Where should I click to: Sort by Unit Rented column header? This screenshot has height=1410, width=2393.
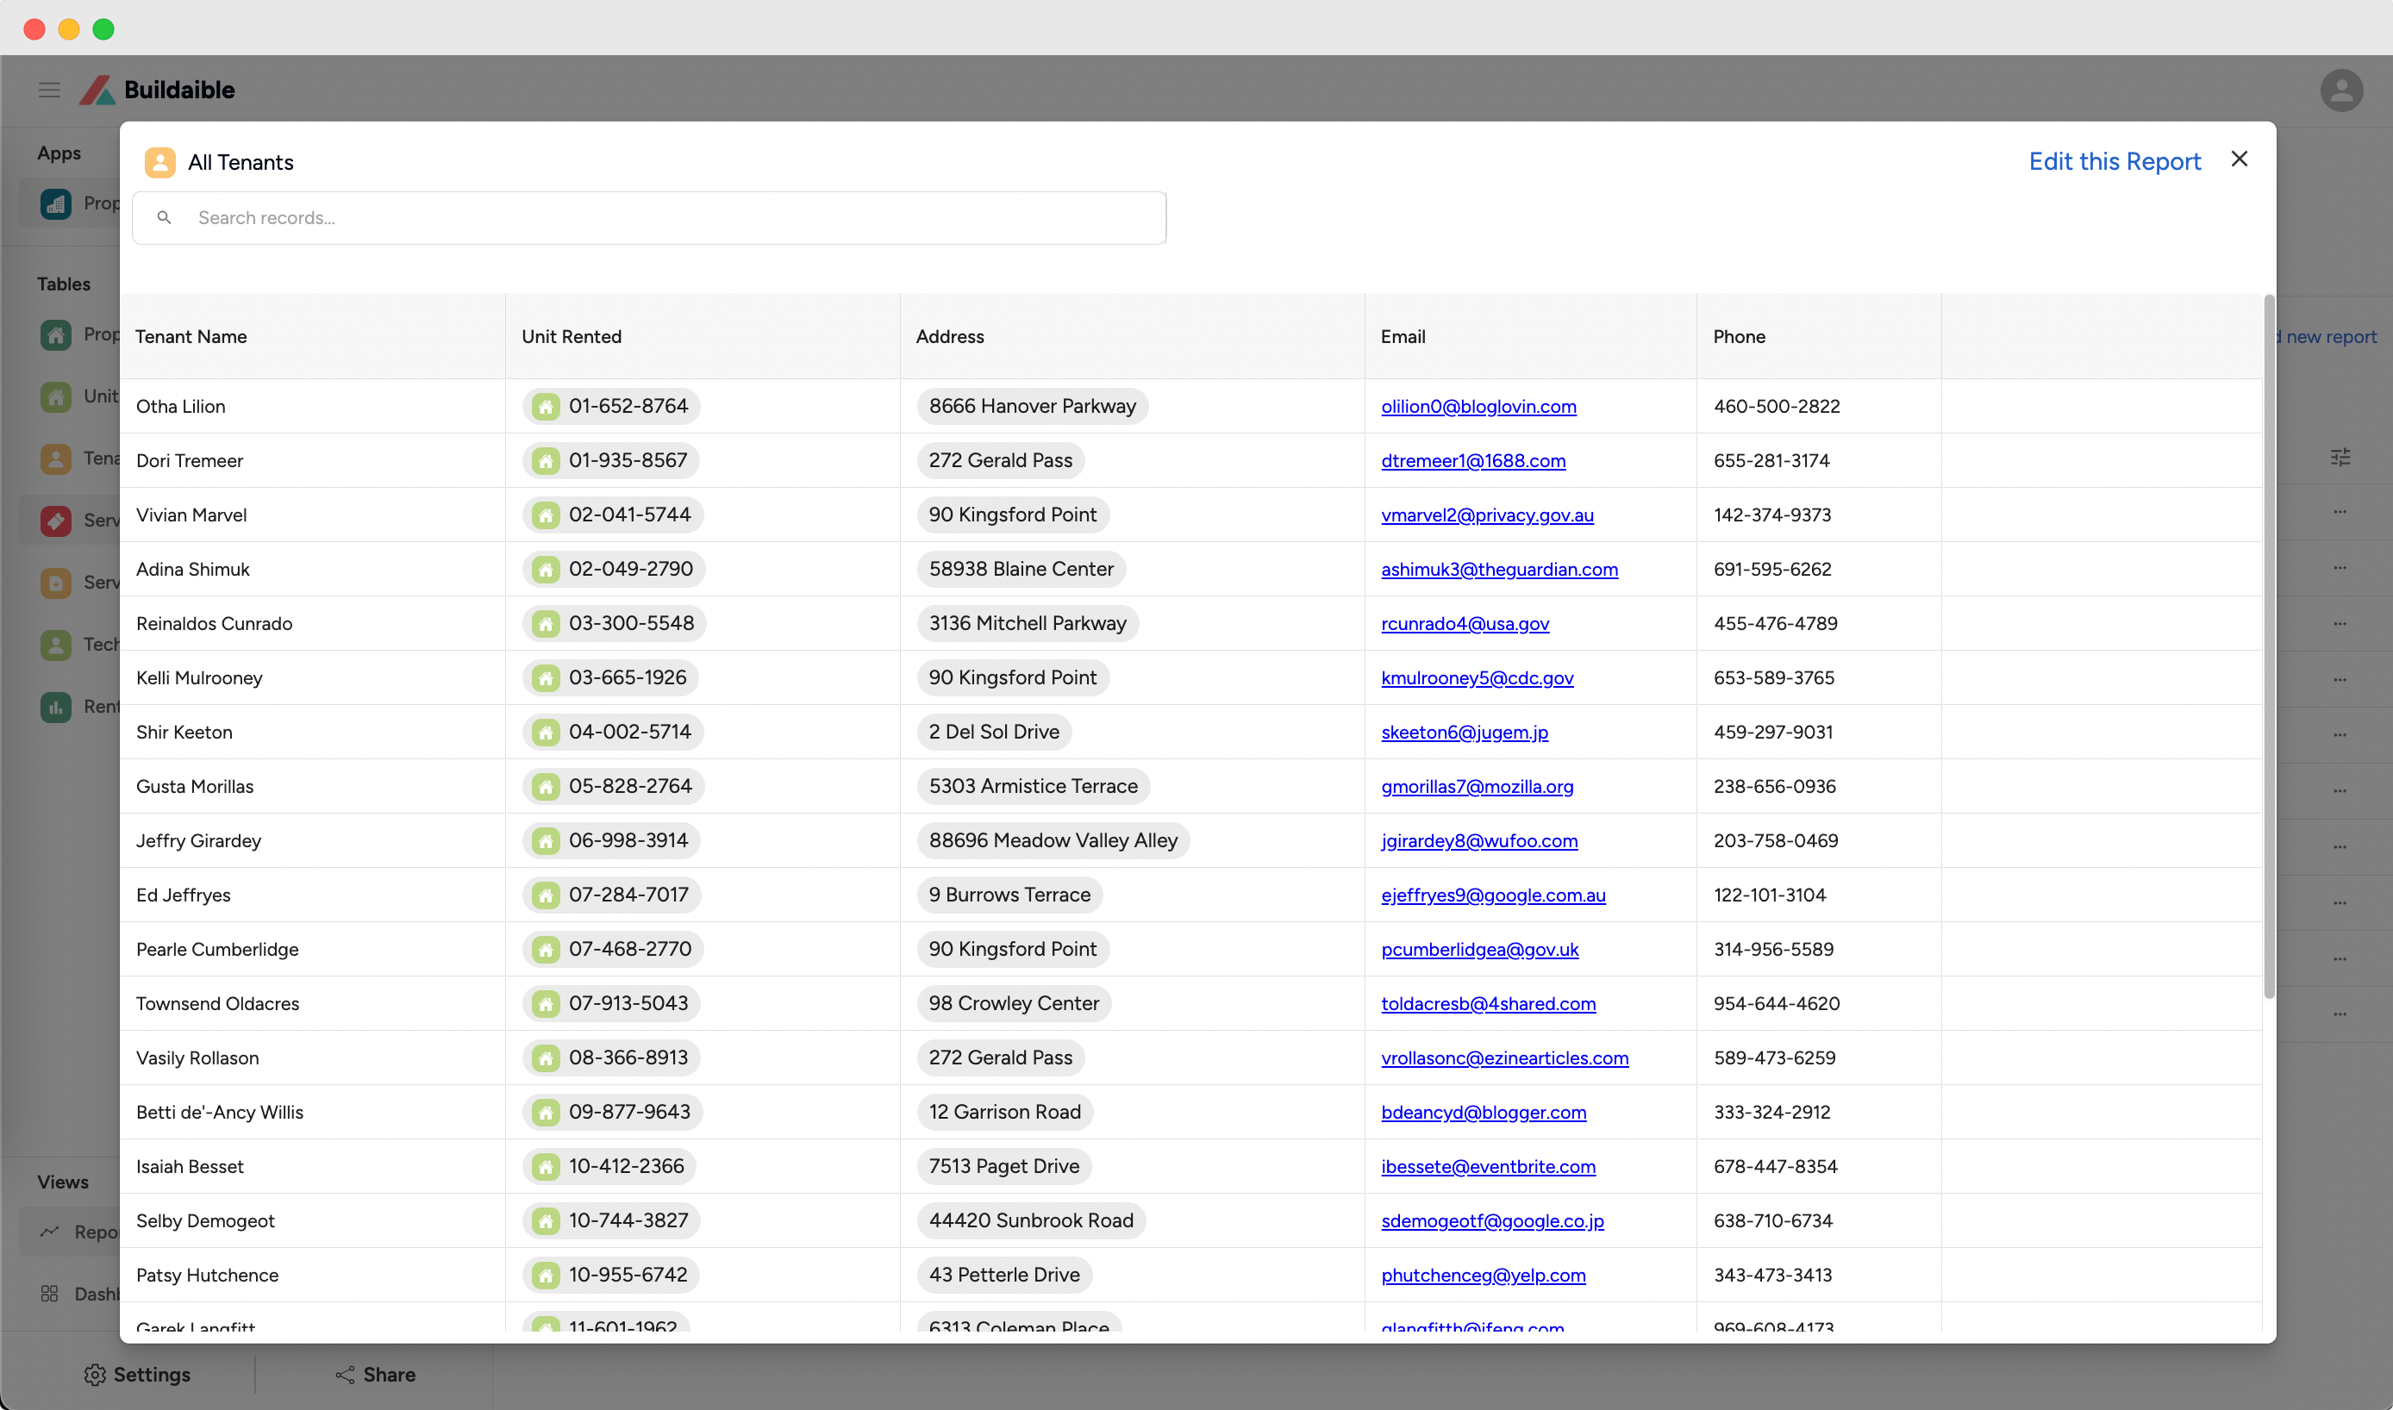(572, 336)
